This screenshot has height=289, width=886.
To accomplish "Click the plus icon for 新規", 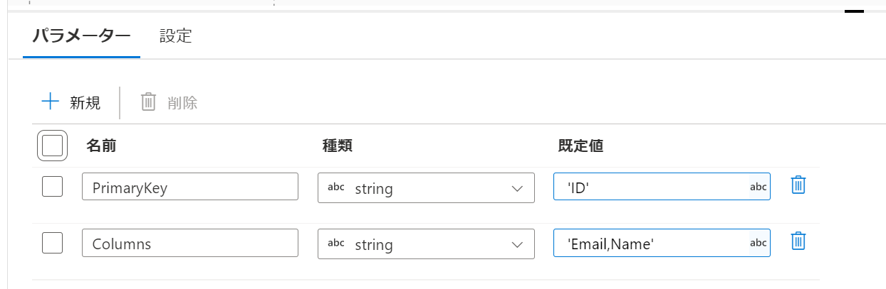I will [x=50, y=102].
